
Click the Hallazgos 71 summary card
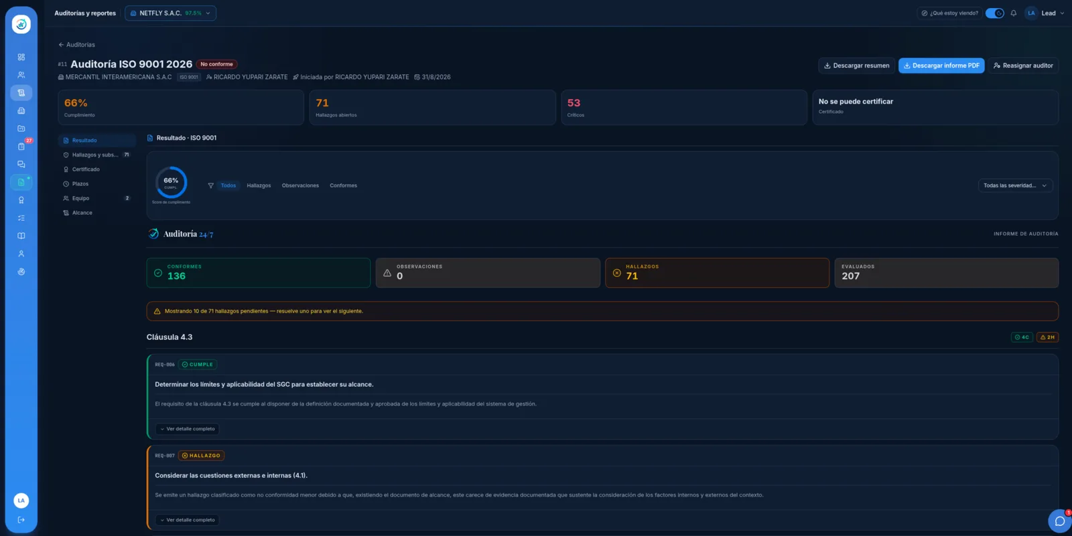[x=717, y=273]
